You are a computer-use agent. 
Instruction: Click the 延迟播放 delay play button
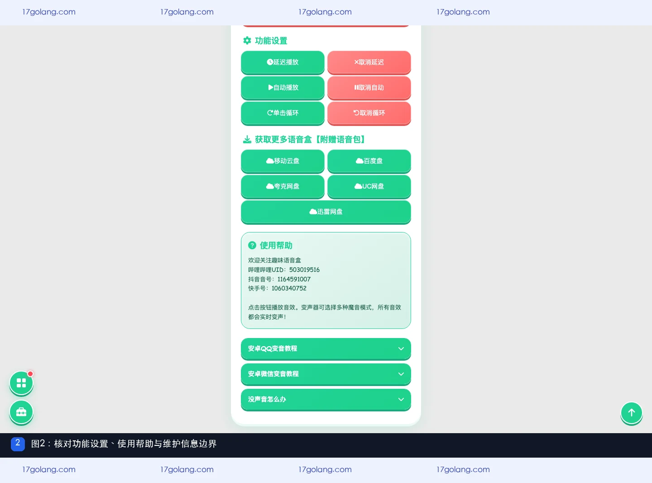(x=283, y=62)
